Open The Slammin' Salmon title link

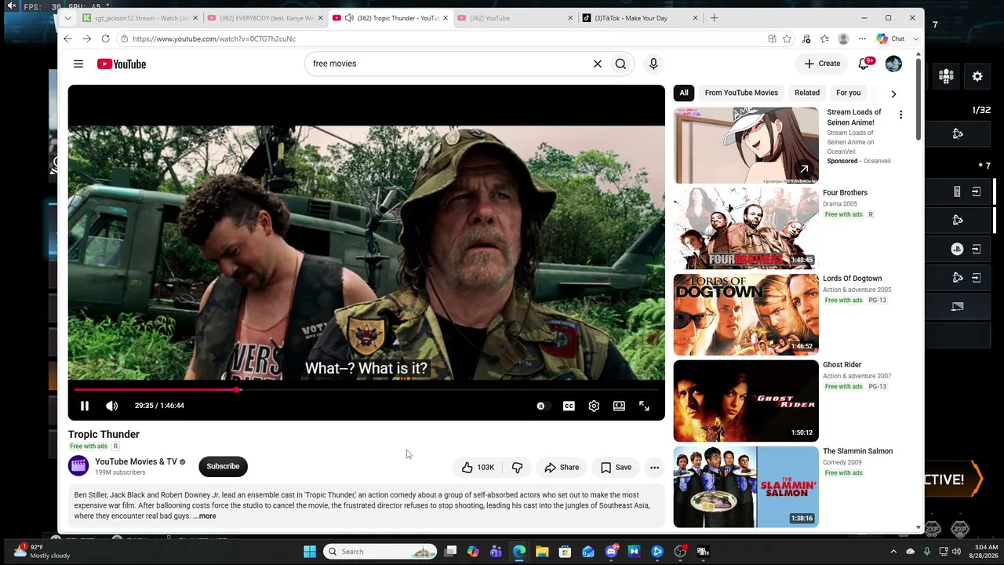(857, 451)
